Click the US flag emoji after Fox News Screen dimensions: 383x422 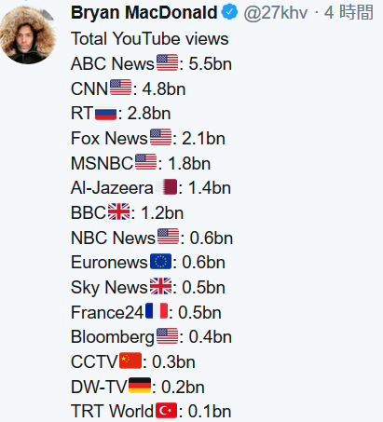point(161,137)
